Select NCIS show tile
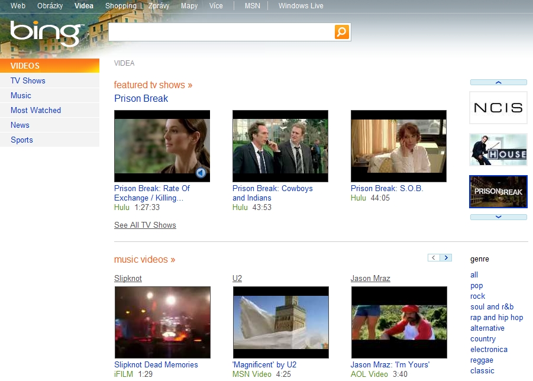533x381 pixels. [498, 108]
